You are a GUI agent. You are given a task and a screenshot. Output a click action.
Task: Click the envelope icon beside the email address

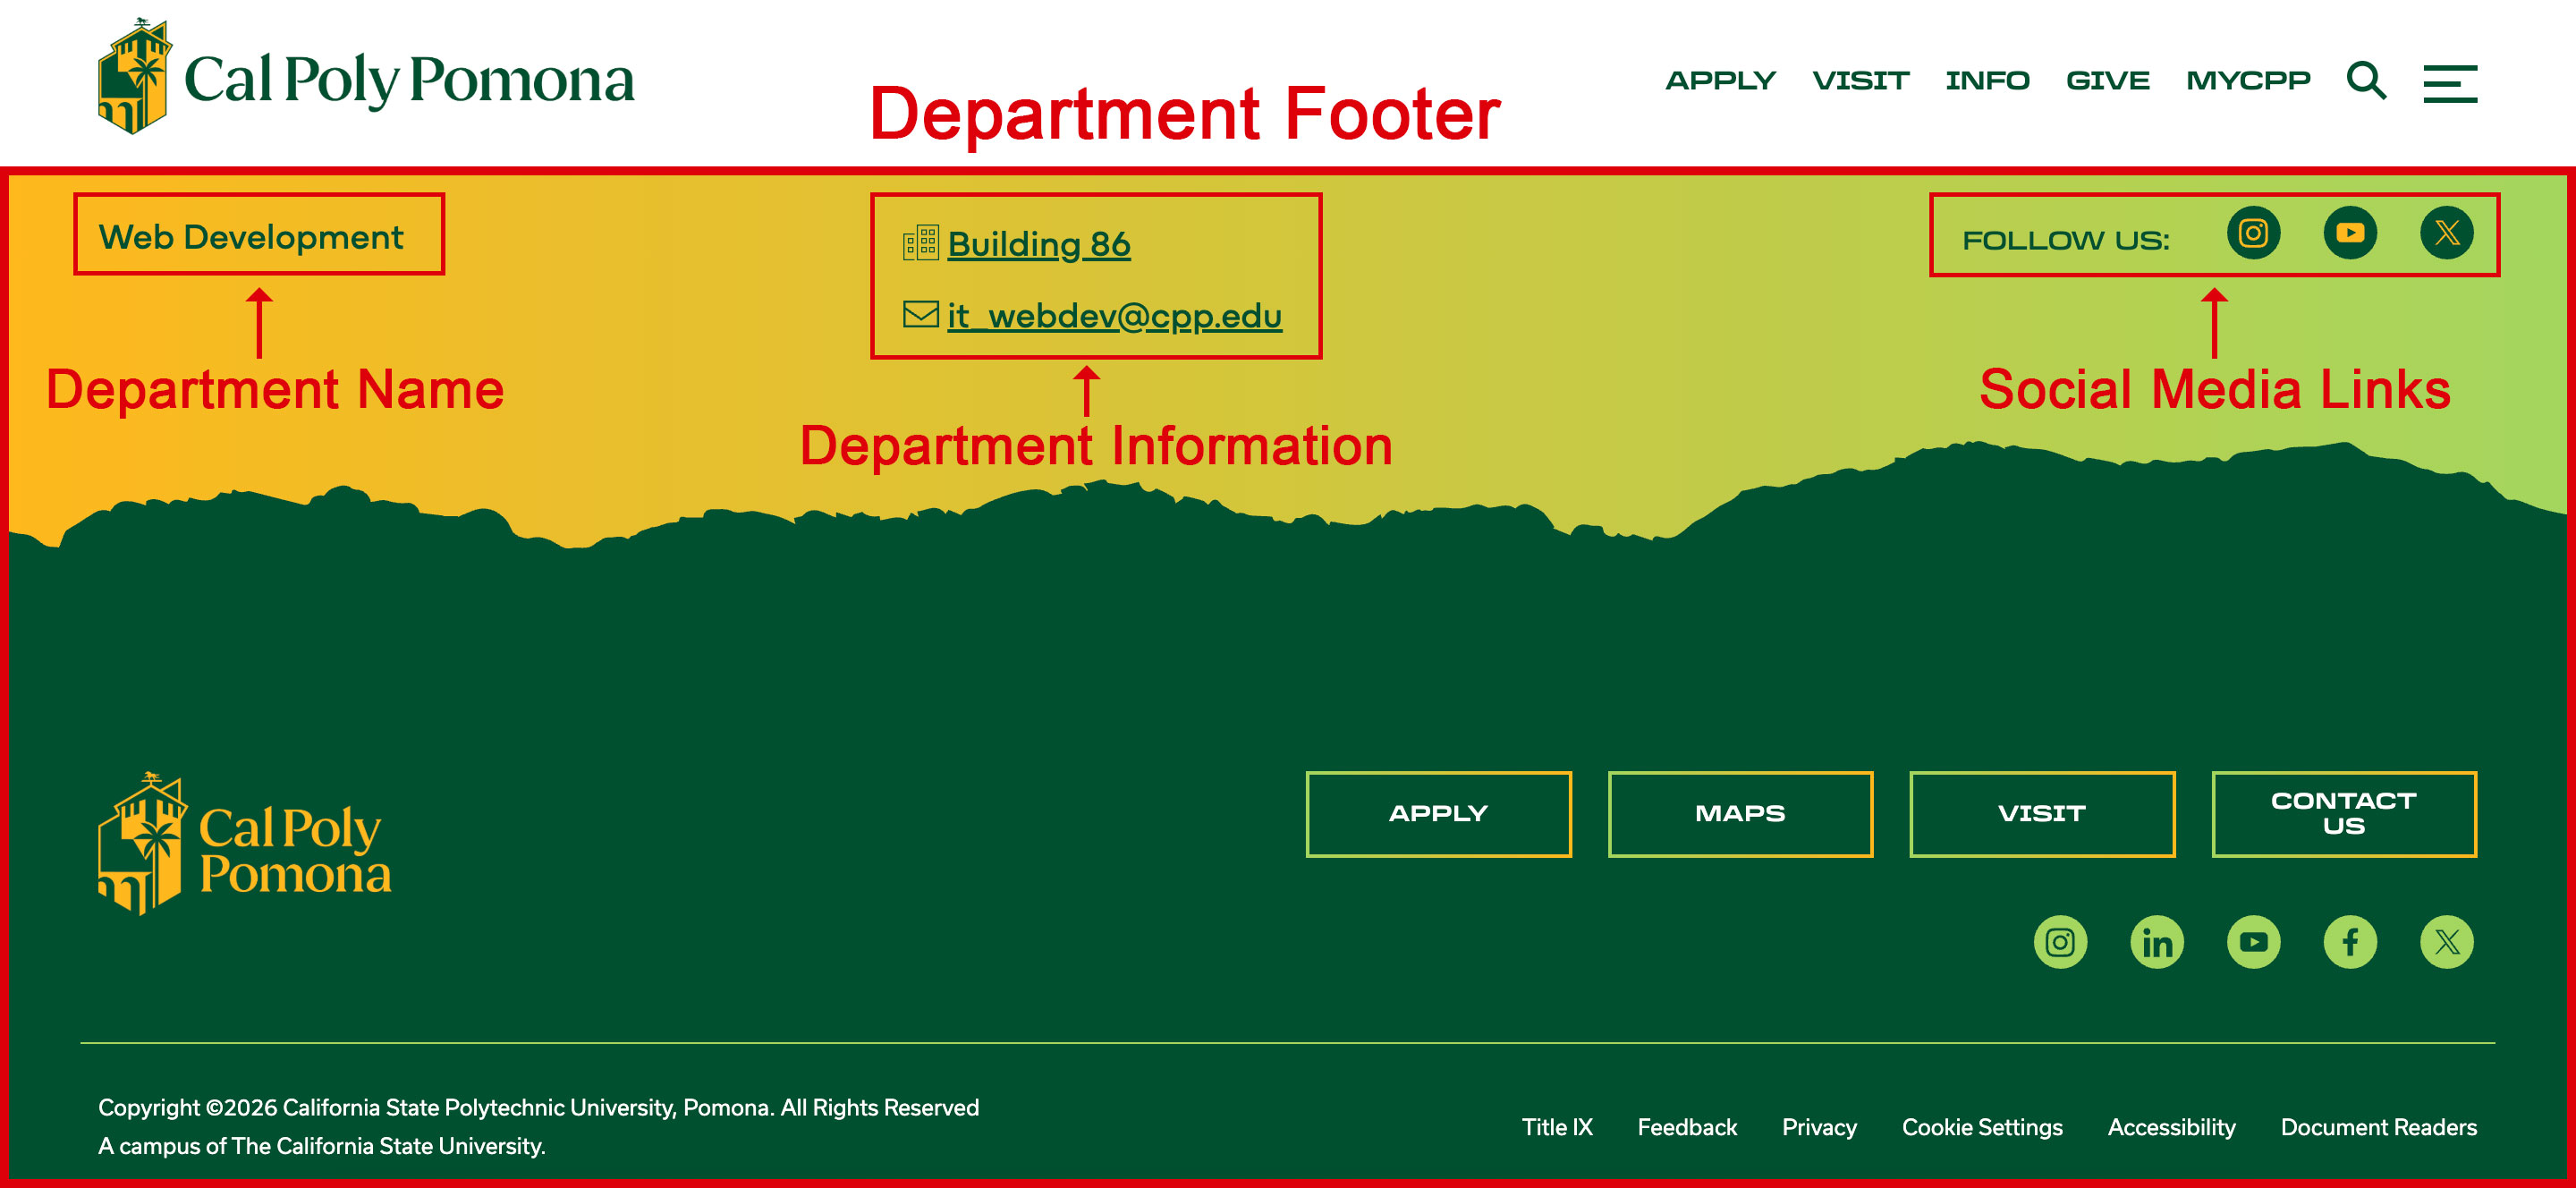920,314
